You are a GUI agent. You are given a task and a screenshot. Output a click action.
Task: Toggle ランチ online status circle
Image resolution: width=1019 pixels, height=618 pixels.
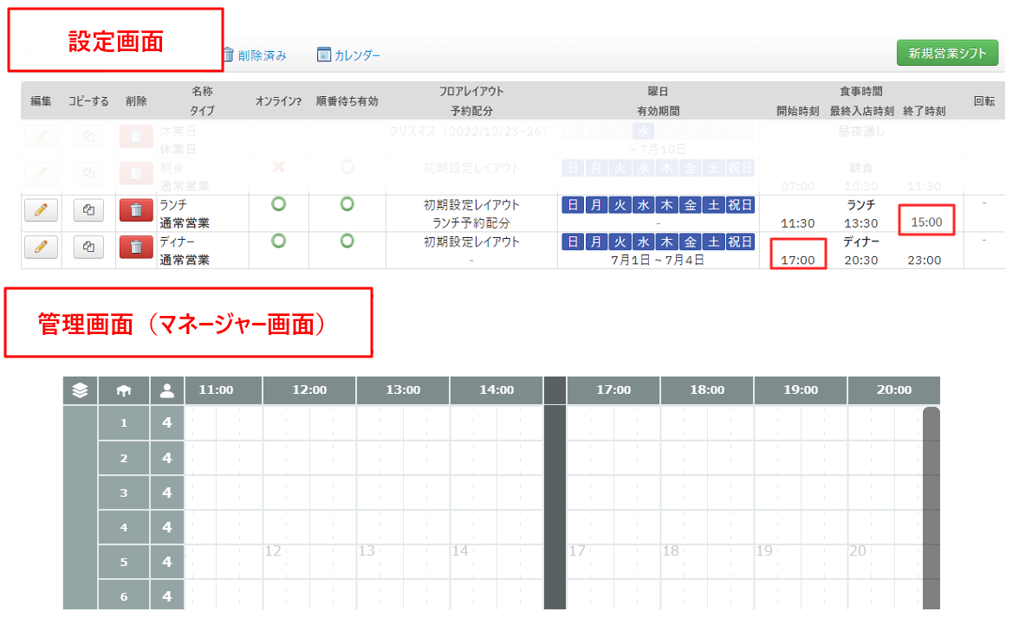pyautogui.click(x=279, y=204)
